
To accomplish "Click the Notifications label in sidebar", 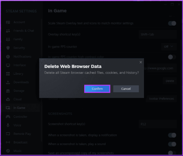I will [x=22, y=56].
